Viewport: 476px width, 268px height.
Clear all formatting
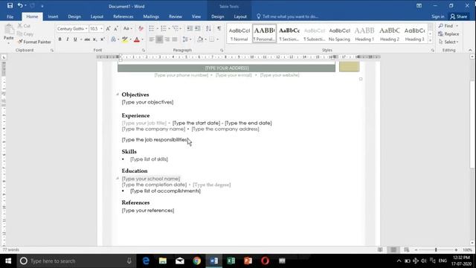pyautogui.click(x=141, y=28)
